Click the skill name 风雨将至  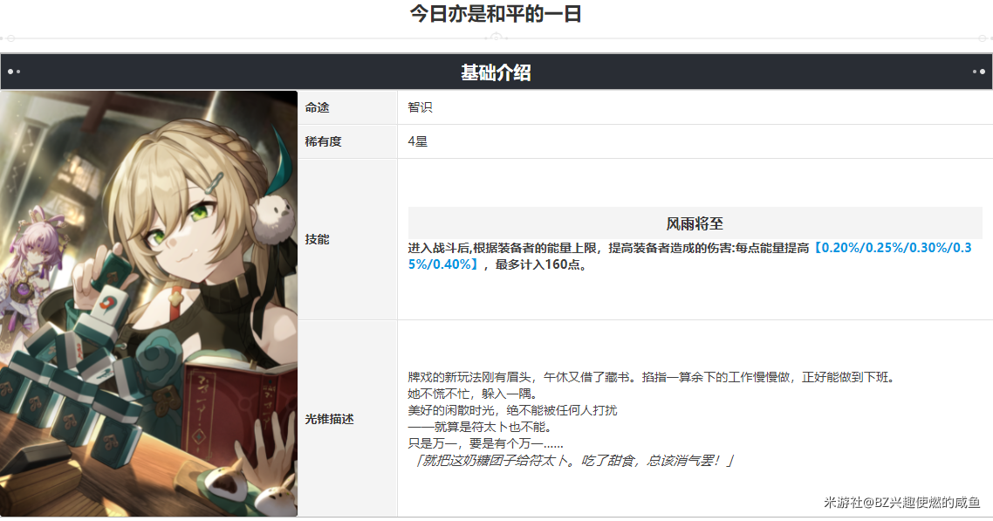(695, 223)
